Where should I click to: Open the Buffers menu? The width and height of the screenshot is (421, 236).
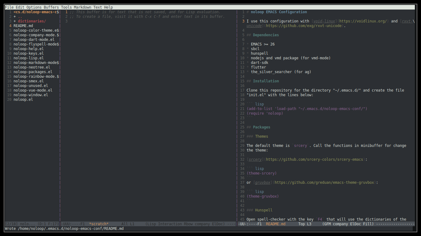point(51,7)
